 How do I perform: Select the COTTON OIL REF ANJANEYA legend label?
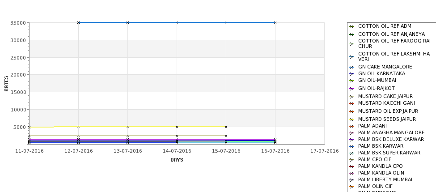pyautogui.click(x=392, y=34)
